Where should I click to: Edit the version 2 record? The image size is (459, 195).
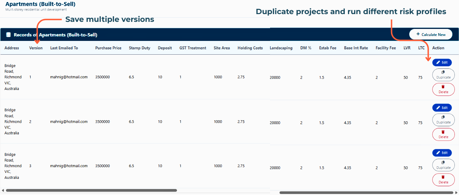[x=442, y=108]
